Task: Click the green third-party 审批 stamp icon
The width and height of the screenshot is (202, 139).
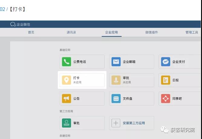Action: [x=67, y=123]
